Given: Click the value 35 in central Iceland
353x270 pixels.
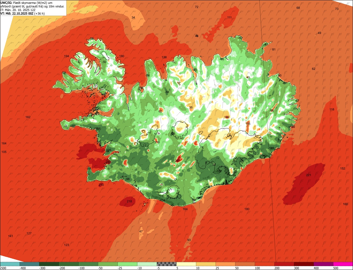Looking at the screenshot, I should click(x=191, y=107).
